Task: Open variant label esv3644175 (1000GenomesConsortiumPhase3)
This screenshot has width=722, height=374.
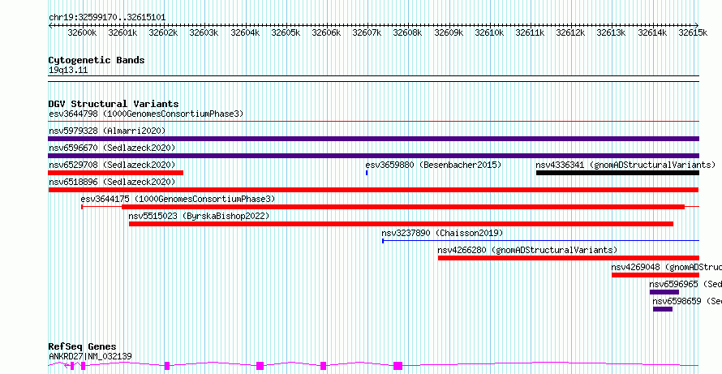Action: pyautogui.click(x=178, y=199)
